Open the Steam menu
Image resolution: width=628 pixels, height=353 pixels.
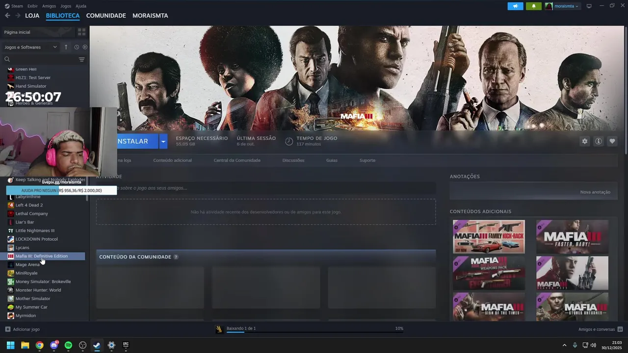coord(14,6)
